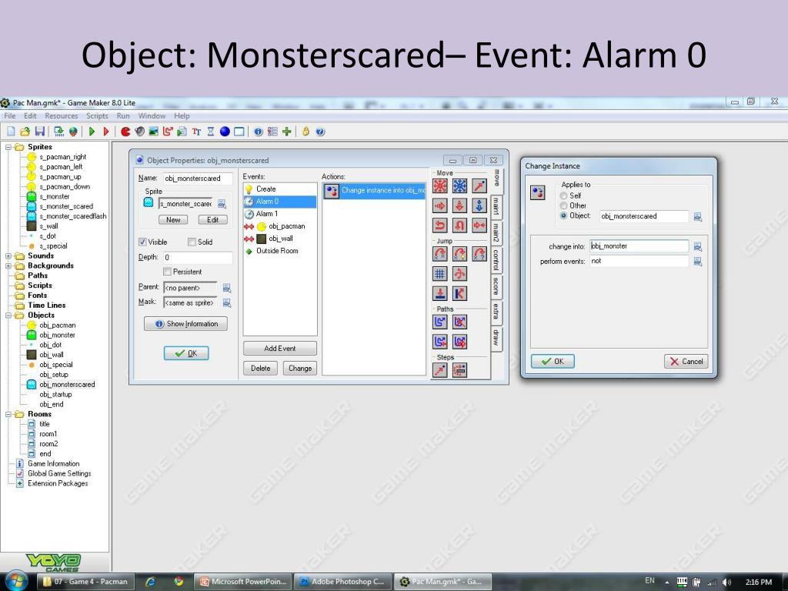This screenshot has width=788, height=591.
Task: Select the Other radio option
Action: 564,205
